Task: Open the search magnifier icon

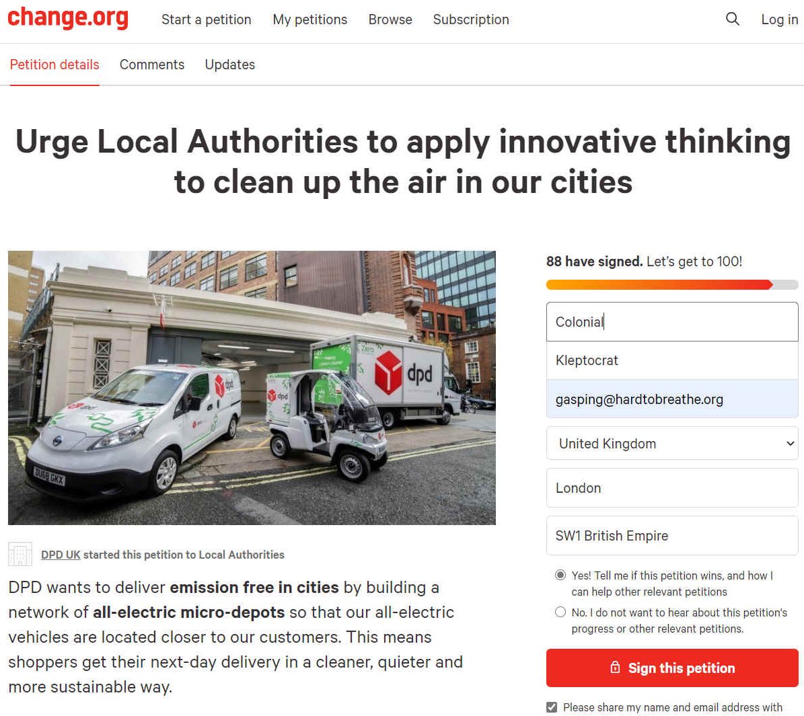Action: tap(732, 19)
